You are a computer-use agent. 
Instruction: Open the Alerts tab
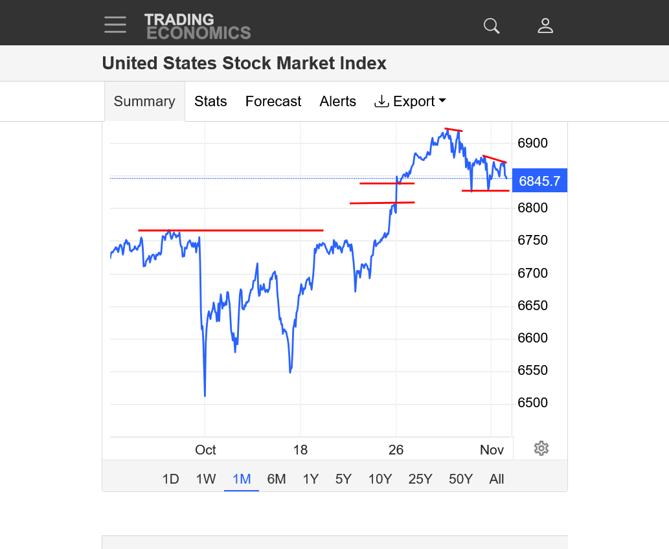(x=337, y=102)
